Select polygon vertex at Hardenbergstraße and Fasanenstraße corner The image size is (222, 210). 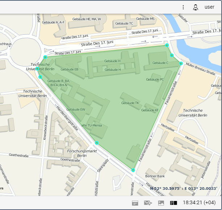point(133,170)
